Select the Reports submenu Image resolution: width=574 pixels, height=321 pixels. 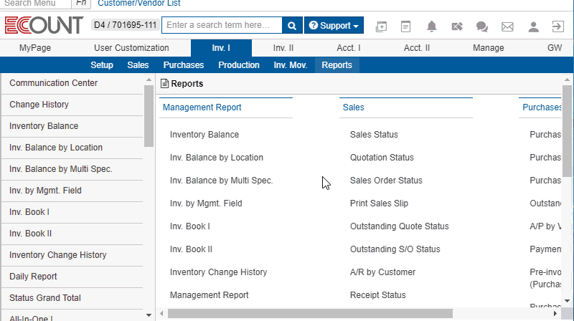coord(337,65)
